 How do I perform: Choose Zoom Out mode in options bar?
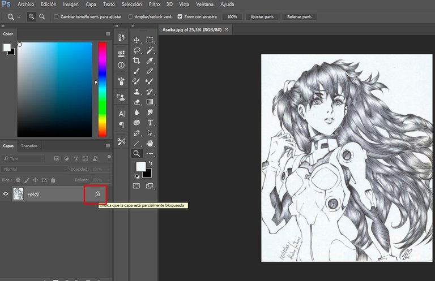point(42,17)
